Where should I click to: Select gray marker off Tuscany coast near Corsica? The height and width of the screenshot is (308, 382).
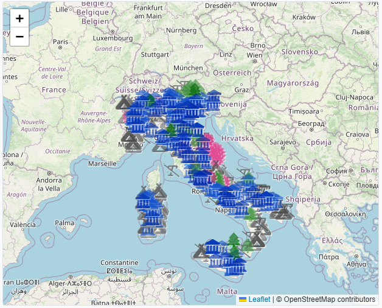[172, 170]
